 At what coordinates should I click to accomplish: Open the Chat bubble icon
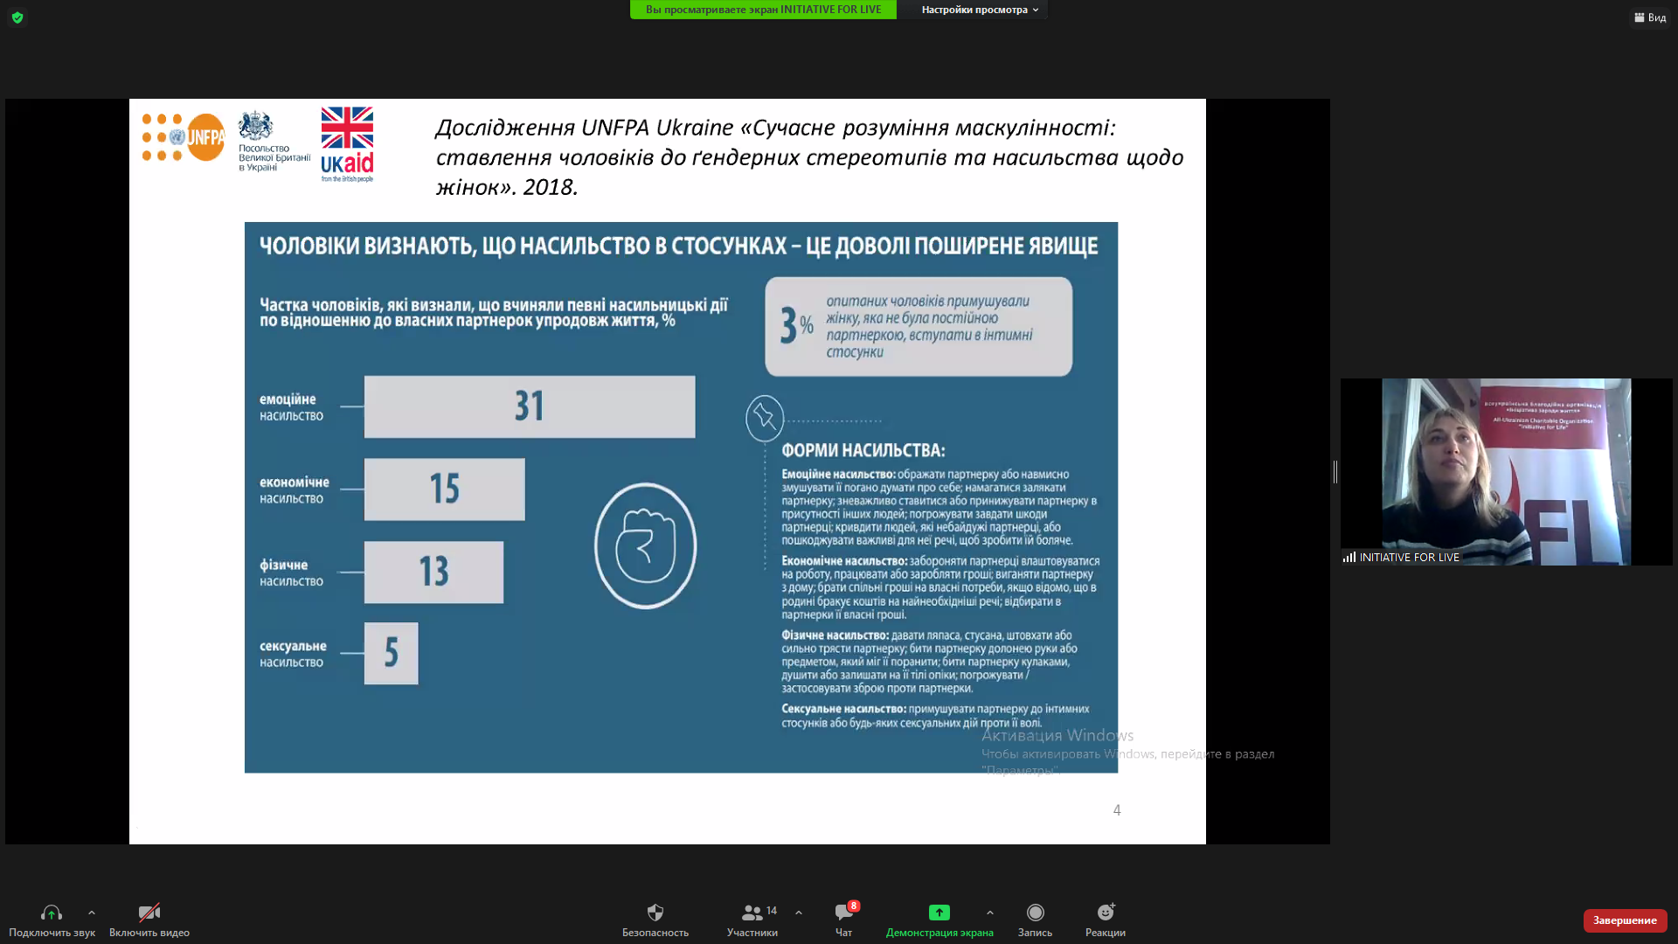click(843, 913)
